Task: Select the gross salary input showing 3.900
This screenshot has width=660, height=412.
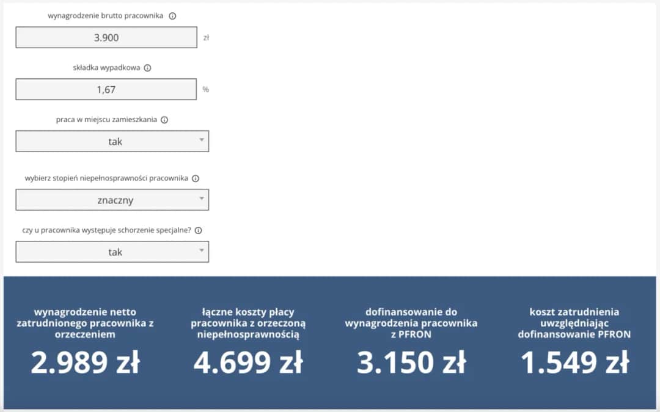Action: (105, 37)
